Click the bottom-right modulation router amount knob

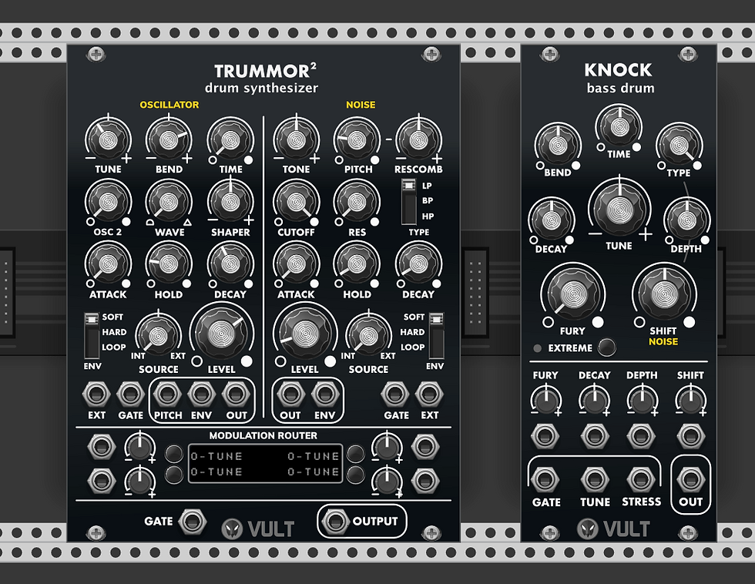click(387, 481)
